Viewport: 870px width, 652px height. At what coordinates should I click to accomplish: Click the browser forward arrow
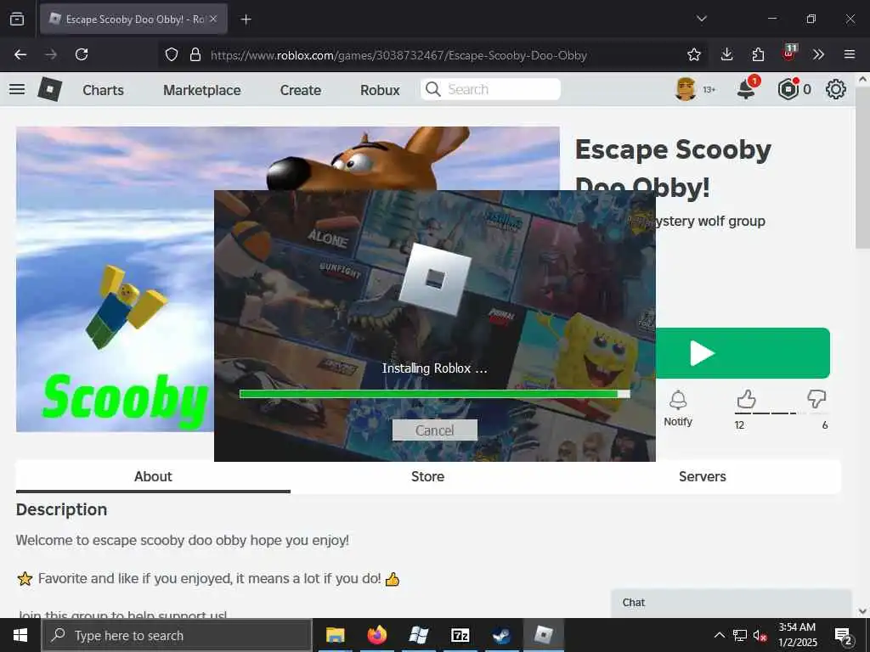[51, 54]
